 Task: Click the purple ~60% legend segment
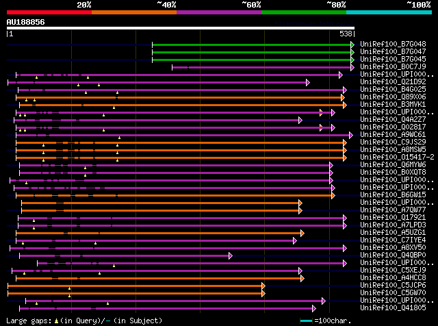coord(219,12)
